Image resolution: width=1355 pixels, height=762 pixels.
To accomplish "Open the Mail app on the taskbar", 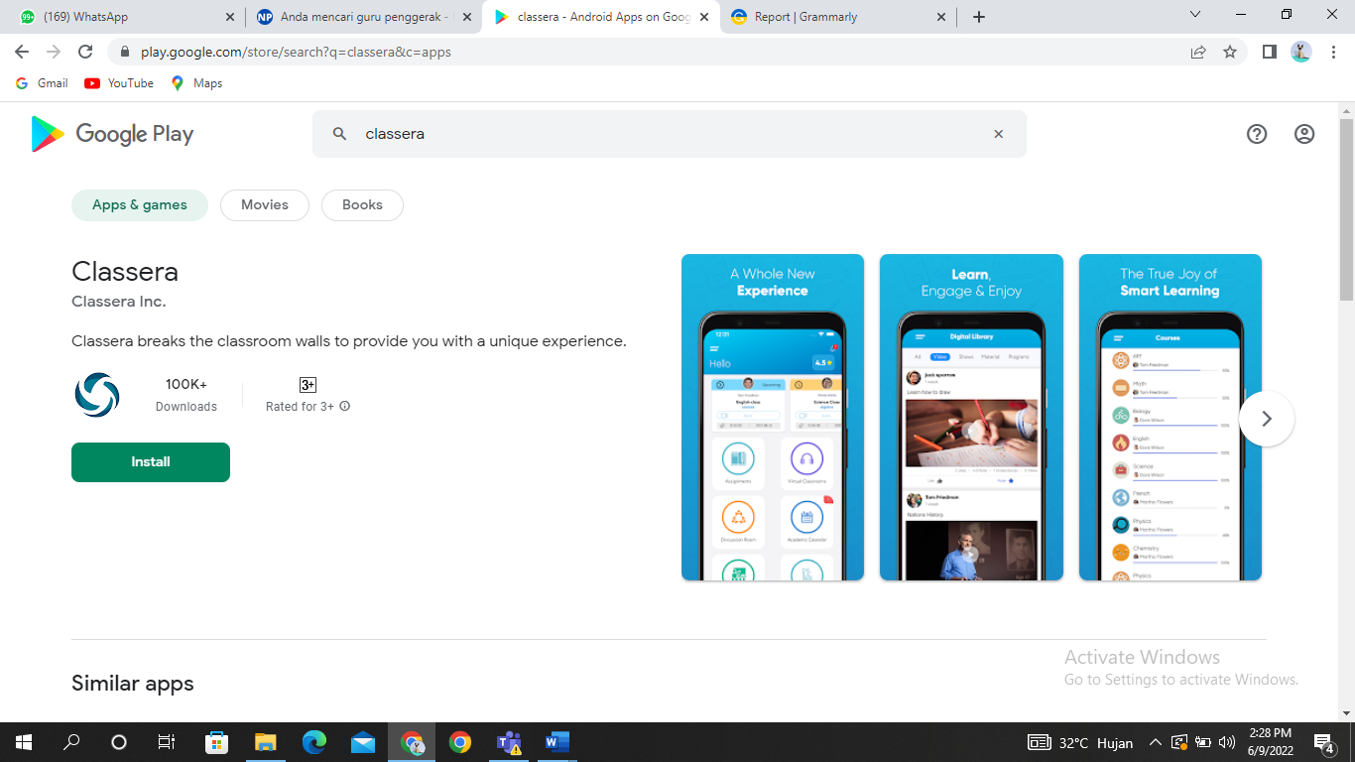I will point(363,742).
